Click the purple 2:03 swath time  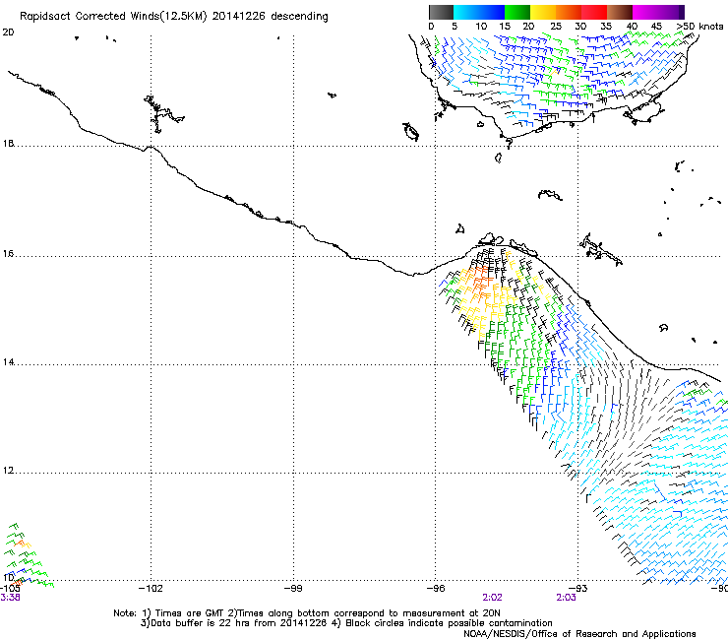(x=566, y=598)
